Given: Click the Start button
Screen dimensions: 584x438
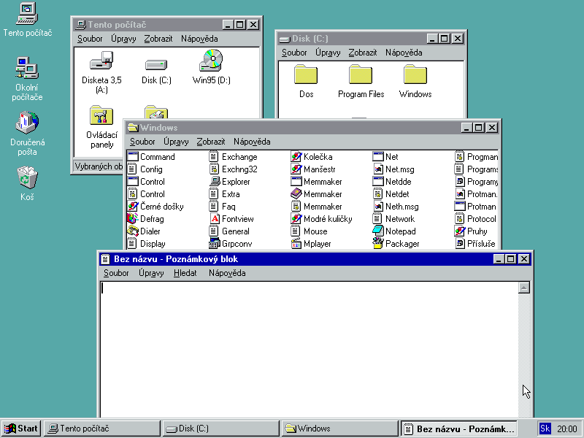Looking at the screenshot, I should [x=21, y=429].
